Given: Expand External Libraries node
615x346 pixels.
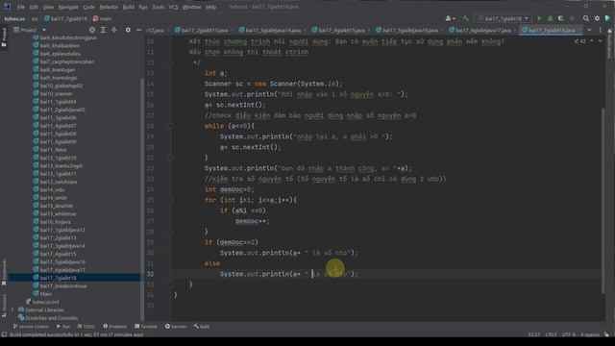Looking at the screenshot, I should (x=12, y=309).
